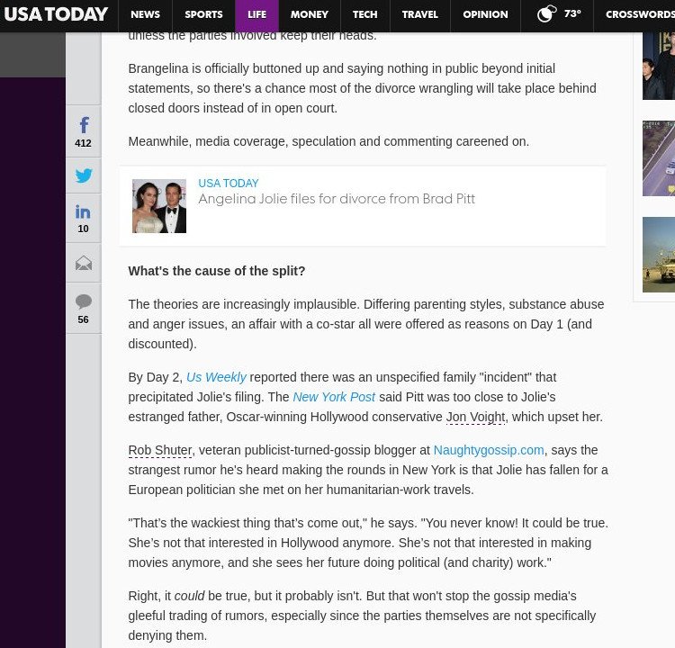The height and width of the screenshot is (648, 675).
Task: Open the Jon Voight underlined name
Action: tap(475, 417)
